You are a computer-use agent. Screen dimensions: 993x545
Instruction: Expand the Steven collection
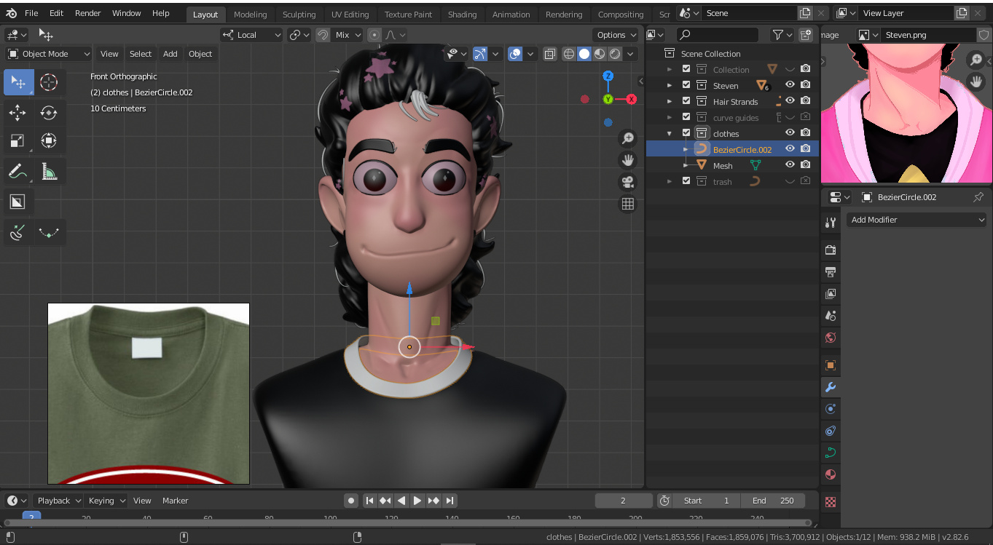click(670, 85)
